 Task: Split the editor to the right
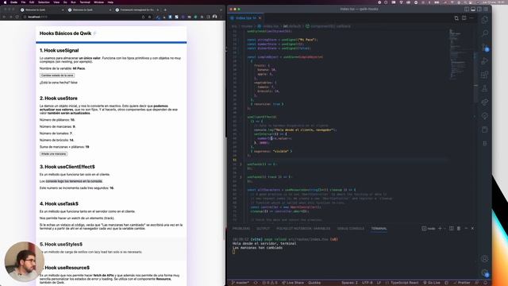464,17
